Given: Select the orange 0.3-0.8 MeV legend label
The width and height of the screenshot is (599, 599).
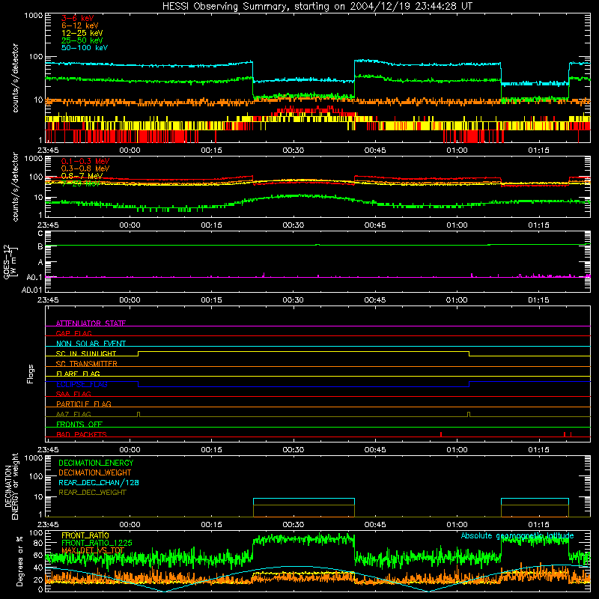Looking at the screenshot, I should pos(85,168).
